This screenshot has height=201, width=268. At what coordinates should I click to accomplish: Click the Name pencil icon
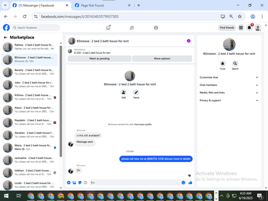(136, 92)
